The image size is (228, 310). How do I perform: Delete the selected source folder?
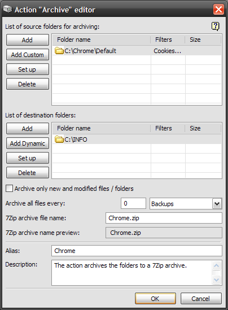coord(28,84)
